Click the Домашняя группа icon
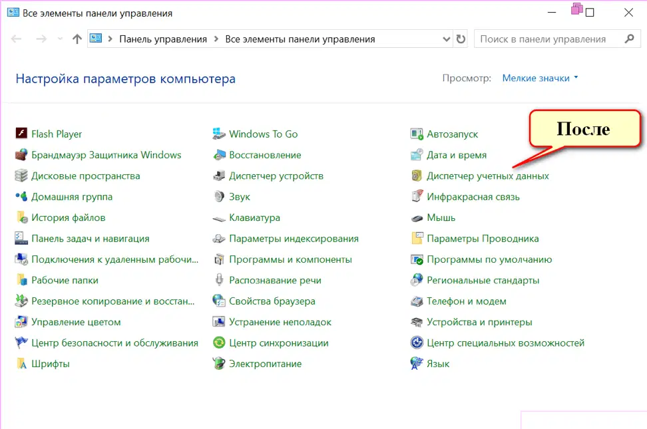 [21, 196]
